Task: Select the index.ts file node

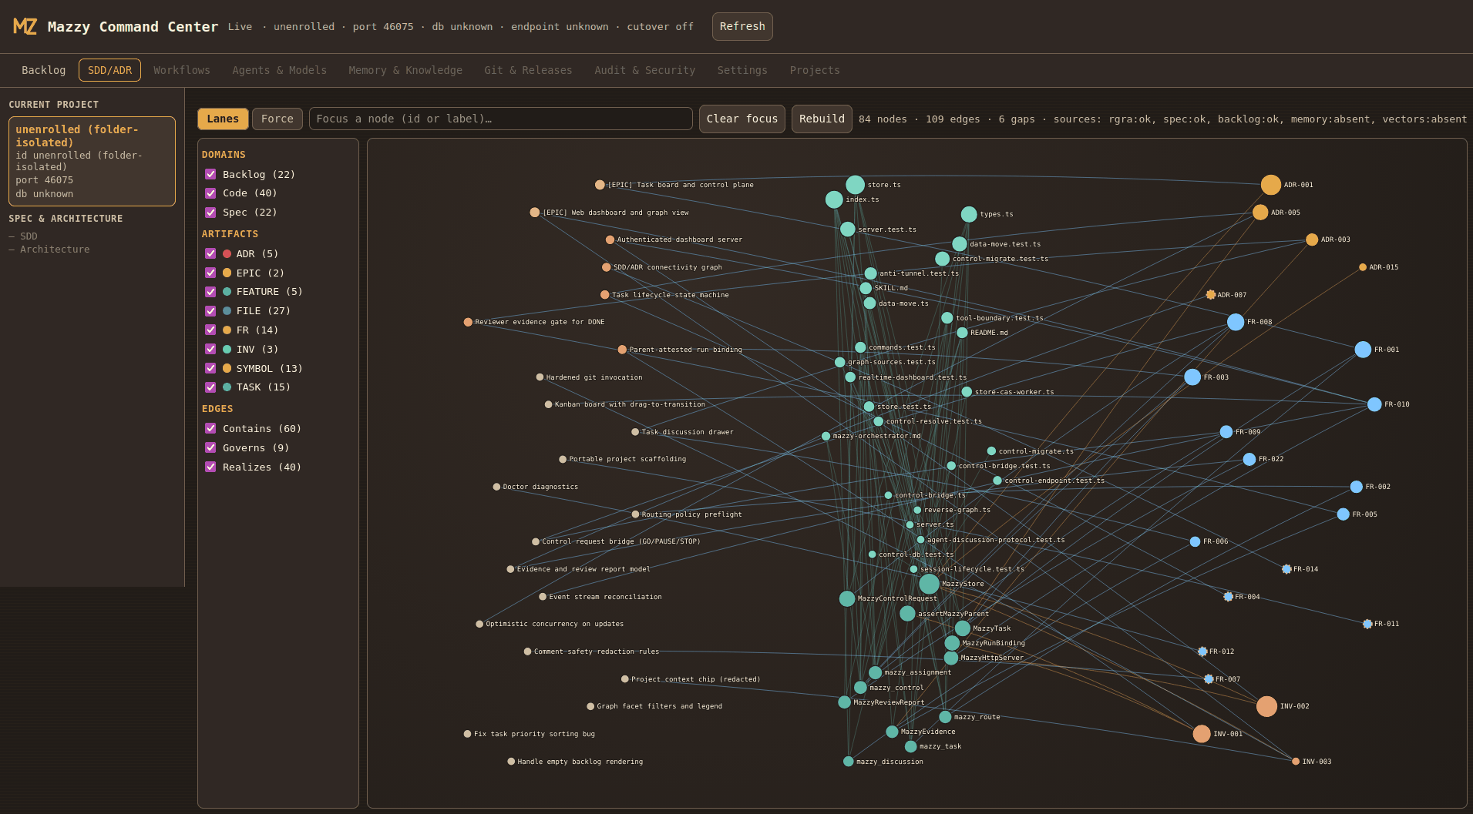Action: pyautogui.click(x=834, y=199)
